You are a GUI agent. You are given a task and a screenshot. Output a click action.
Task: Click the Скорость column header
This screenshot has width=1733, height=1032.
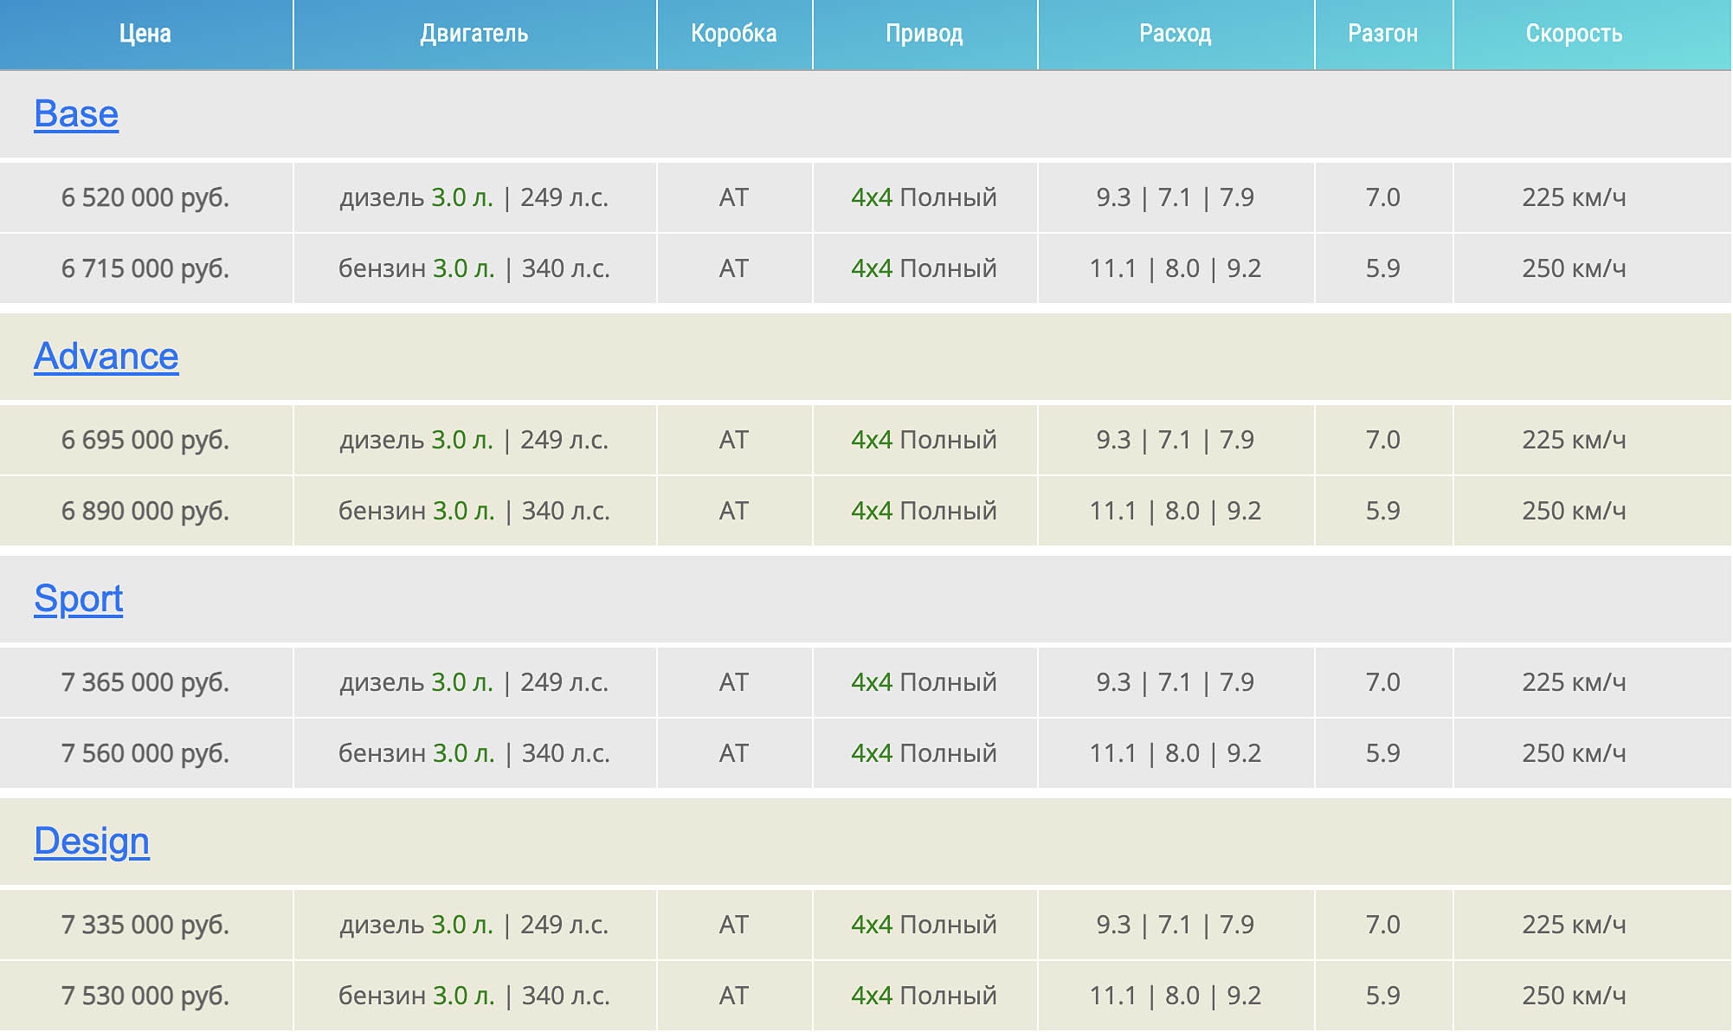(x=1574, y=34)
